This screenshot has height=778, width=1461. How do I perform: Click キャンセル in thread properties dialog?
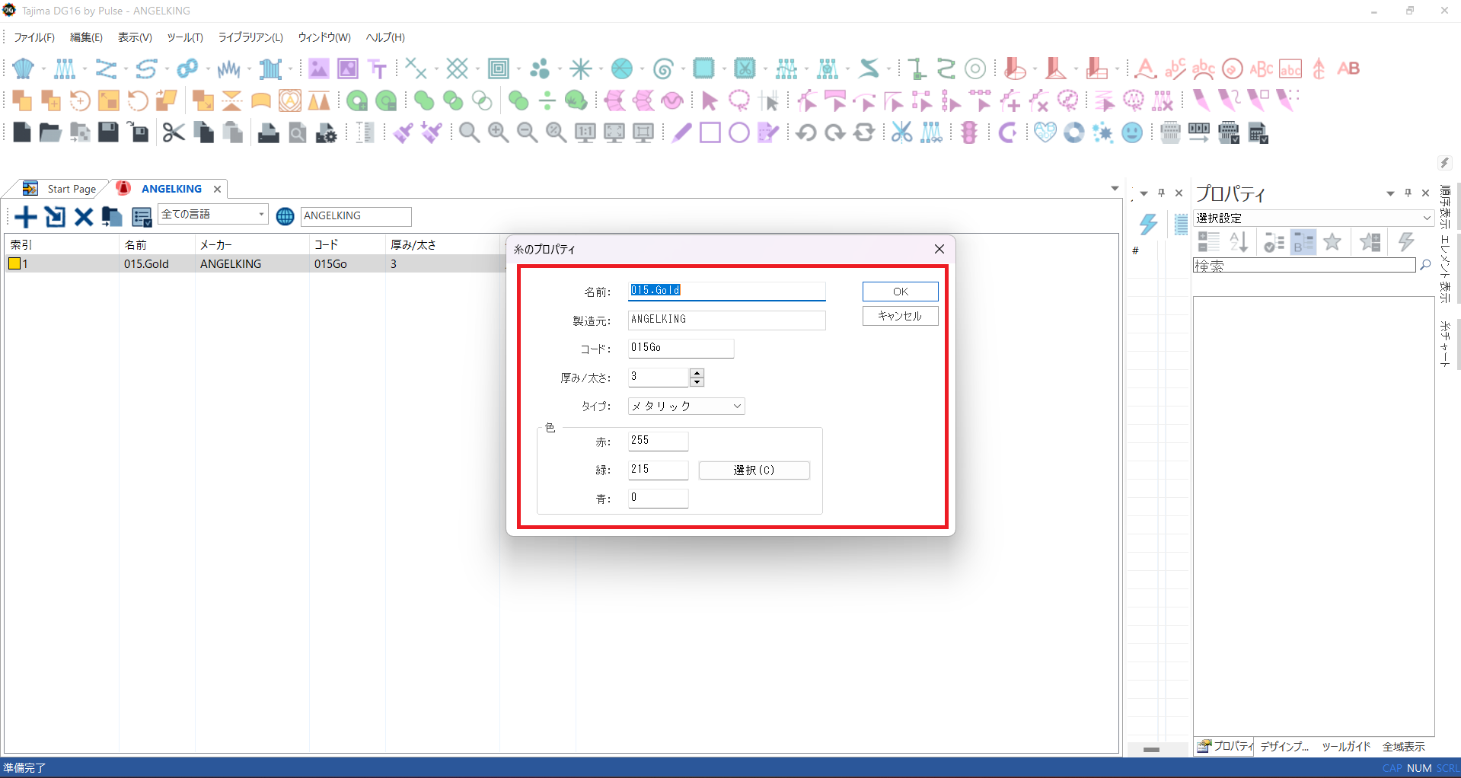(900, 316)
